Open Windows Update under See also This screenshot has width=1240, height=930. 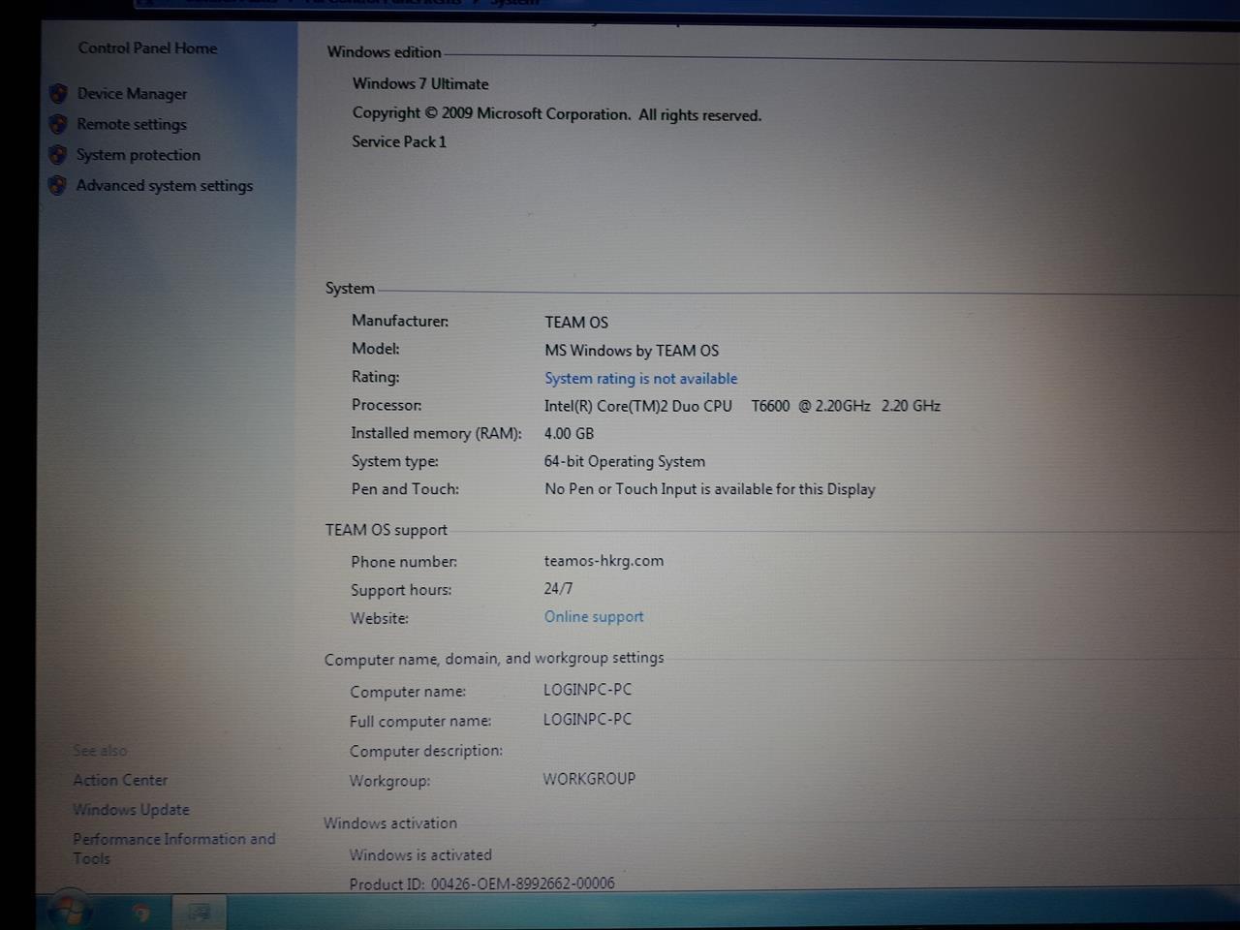[131, 810]
